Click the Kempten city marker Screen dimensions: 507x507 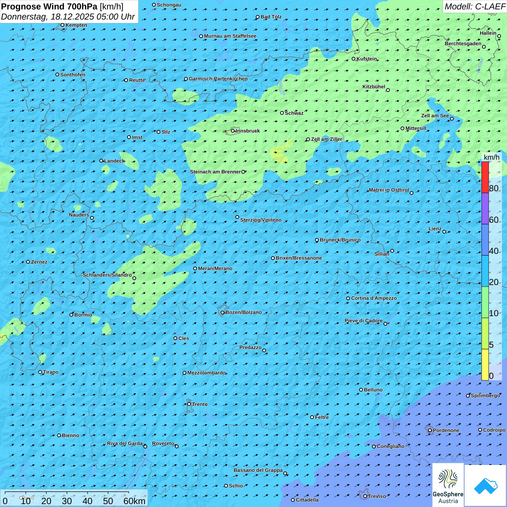pyautogui.click(x=63, y=25)
